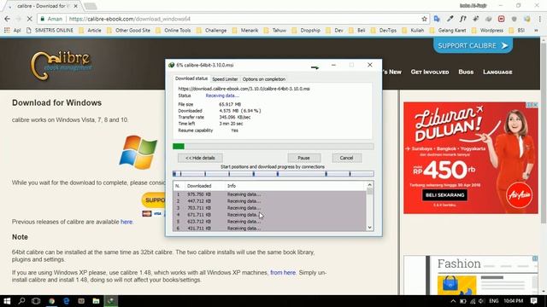Open taskbar search magnifier
The height and width of the screenshot is (307, 547).
(21, 301)
